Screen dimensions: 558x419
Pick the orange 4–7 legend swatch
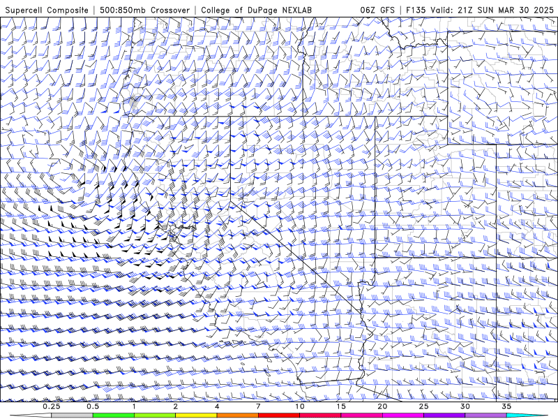237,416
